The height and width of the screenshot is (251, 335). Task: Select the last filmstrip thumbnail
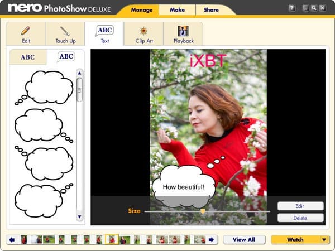199,239
